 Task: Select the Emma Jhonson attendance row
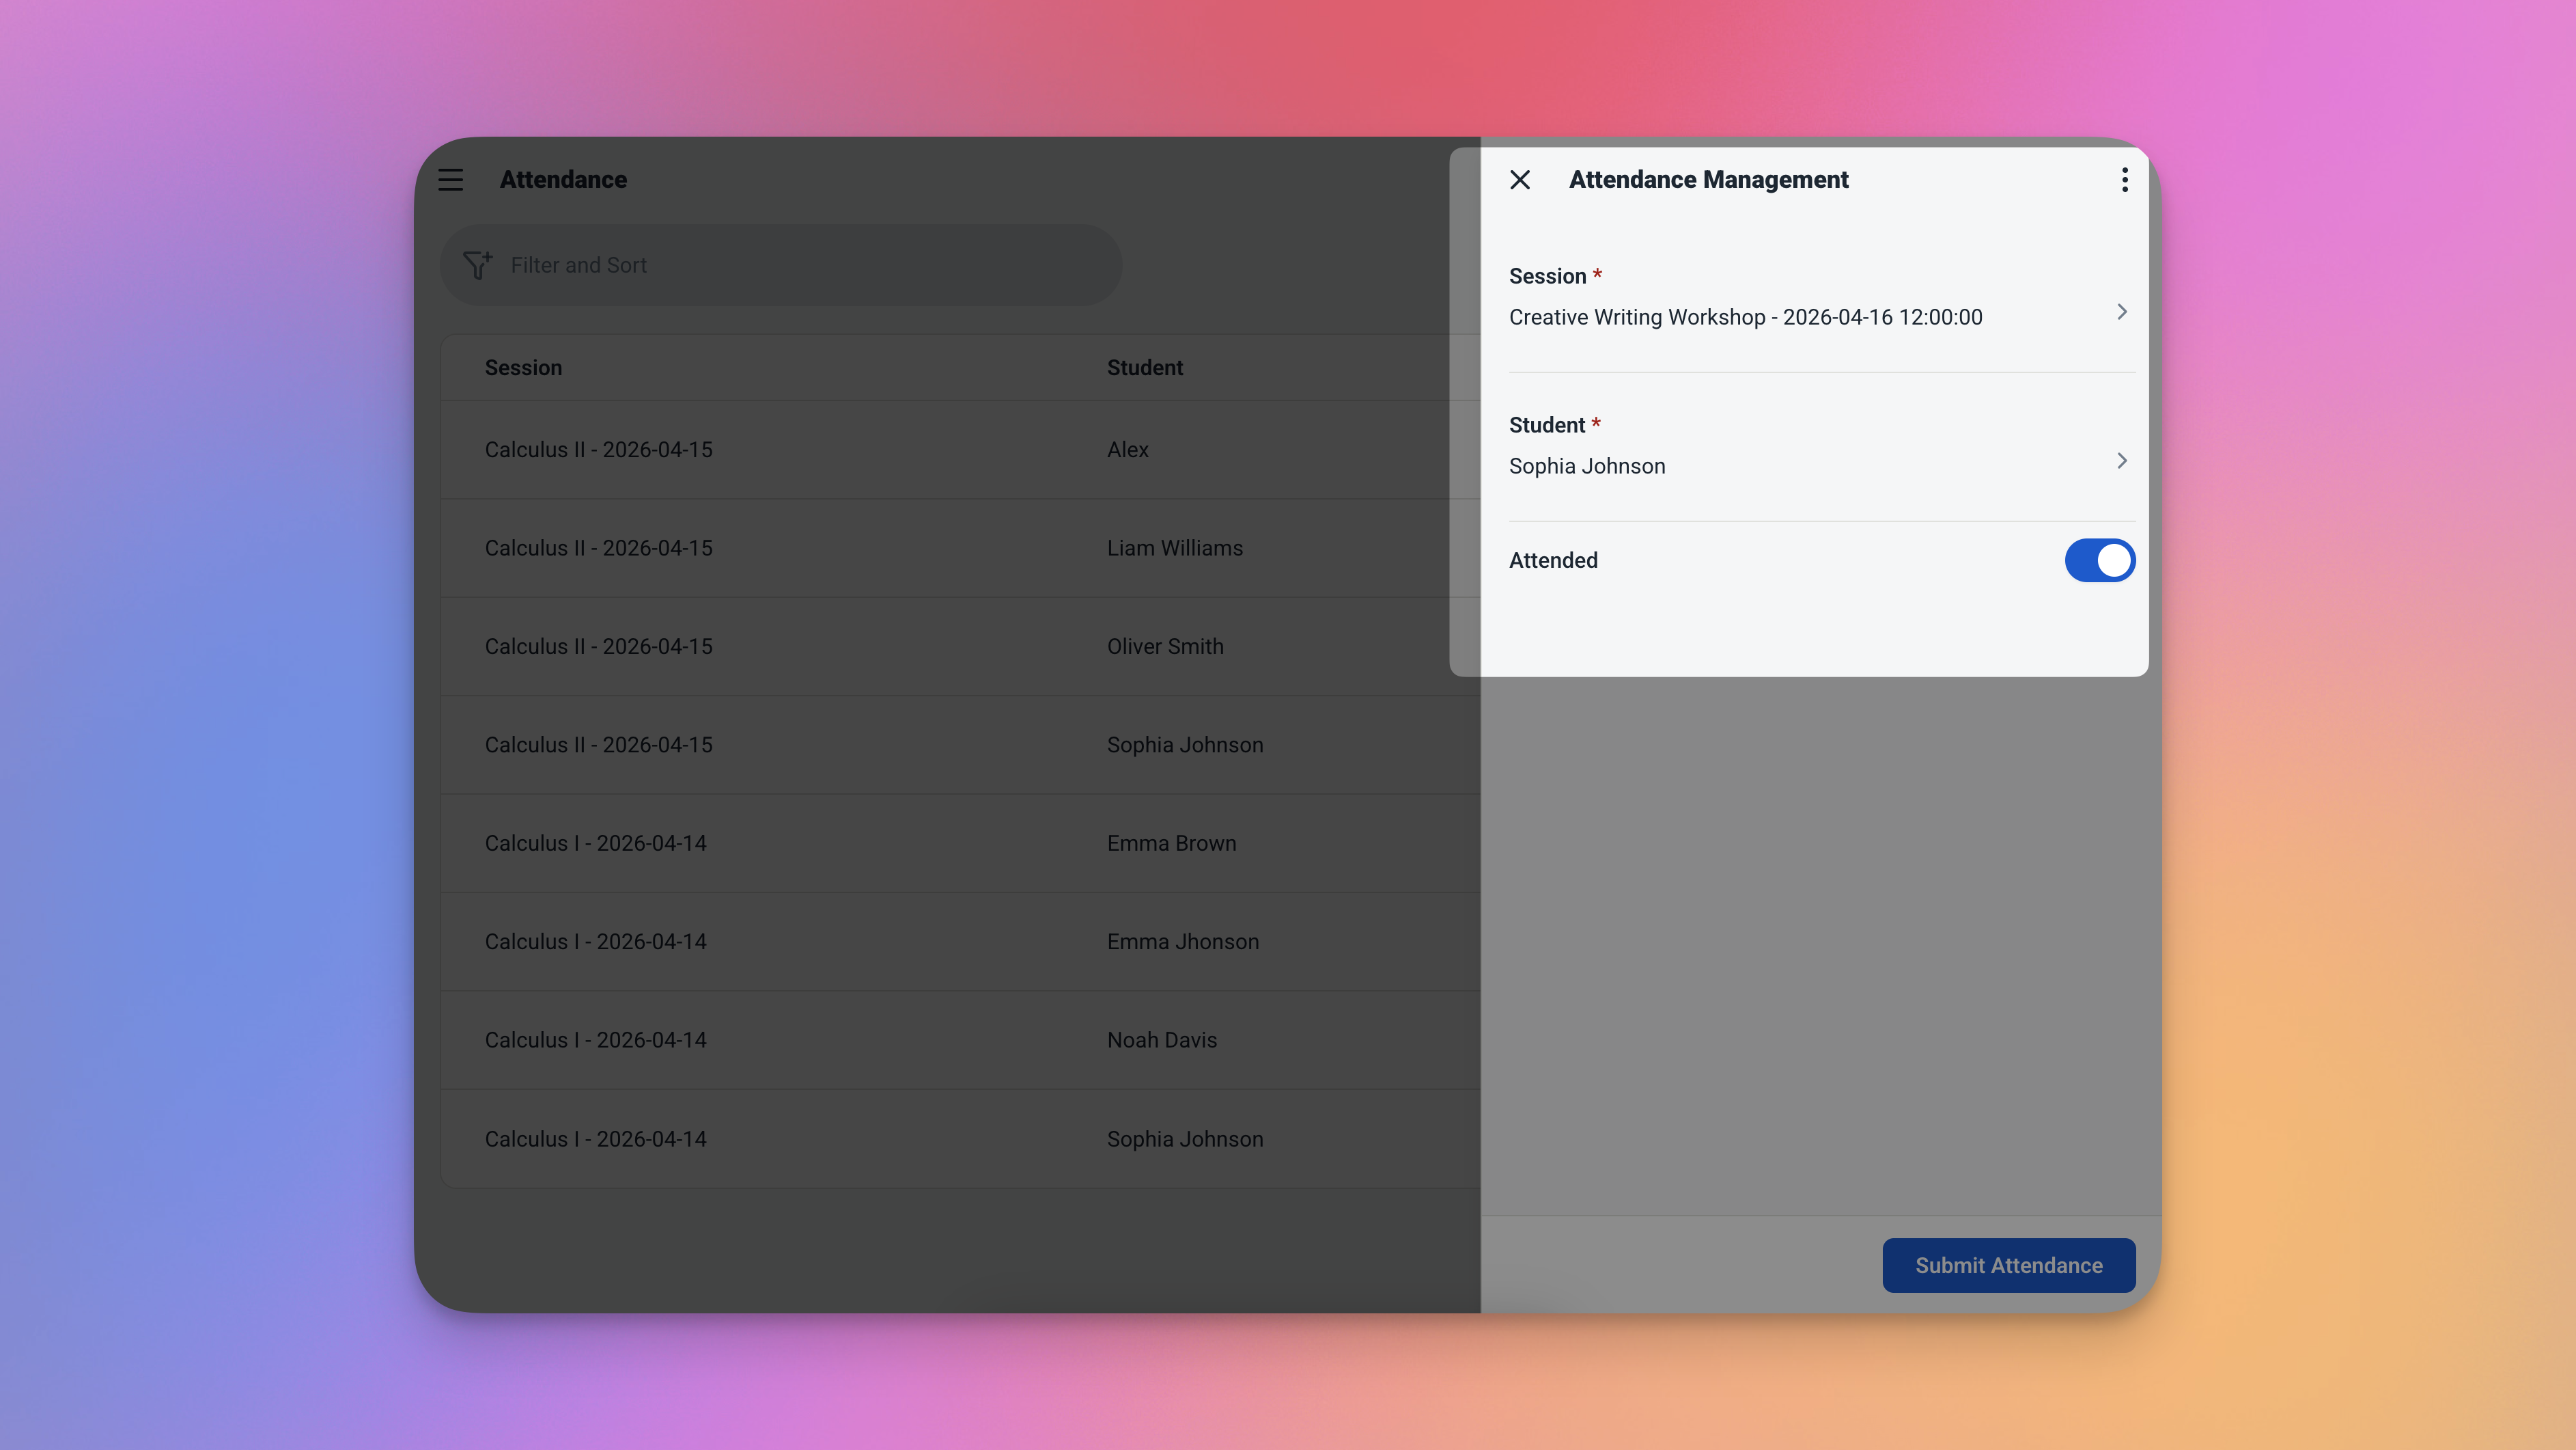1182,942
